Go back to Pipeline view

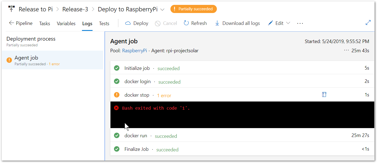[x=21, y=23]
